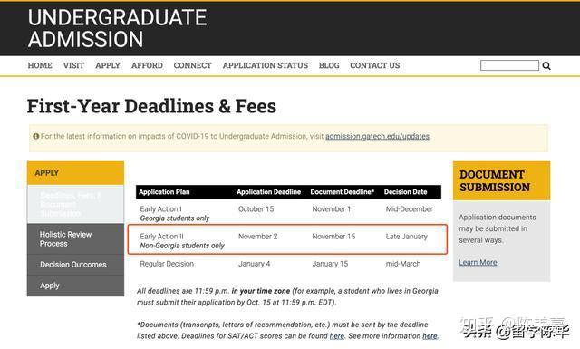Click the Regular Decision cell
Screen dimensions: 580x349
(167, 264)
